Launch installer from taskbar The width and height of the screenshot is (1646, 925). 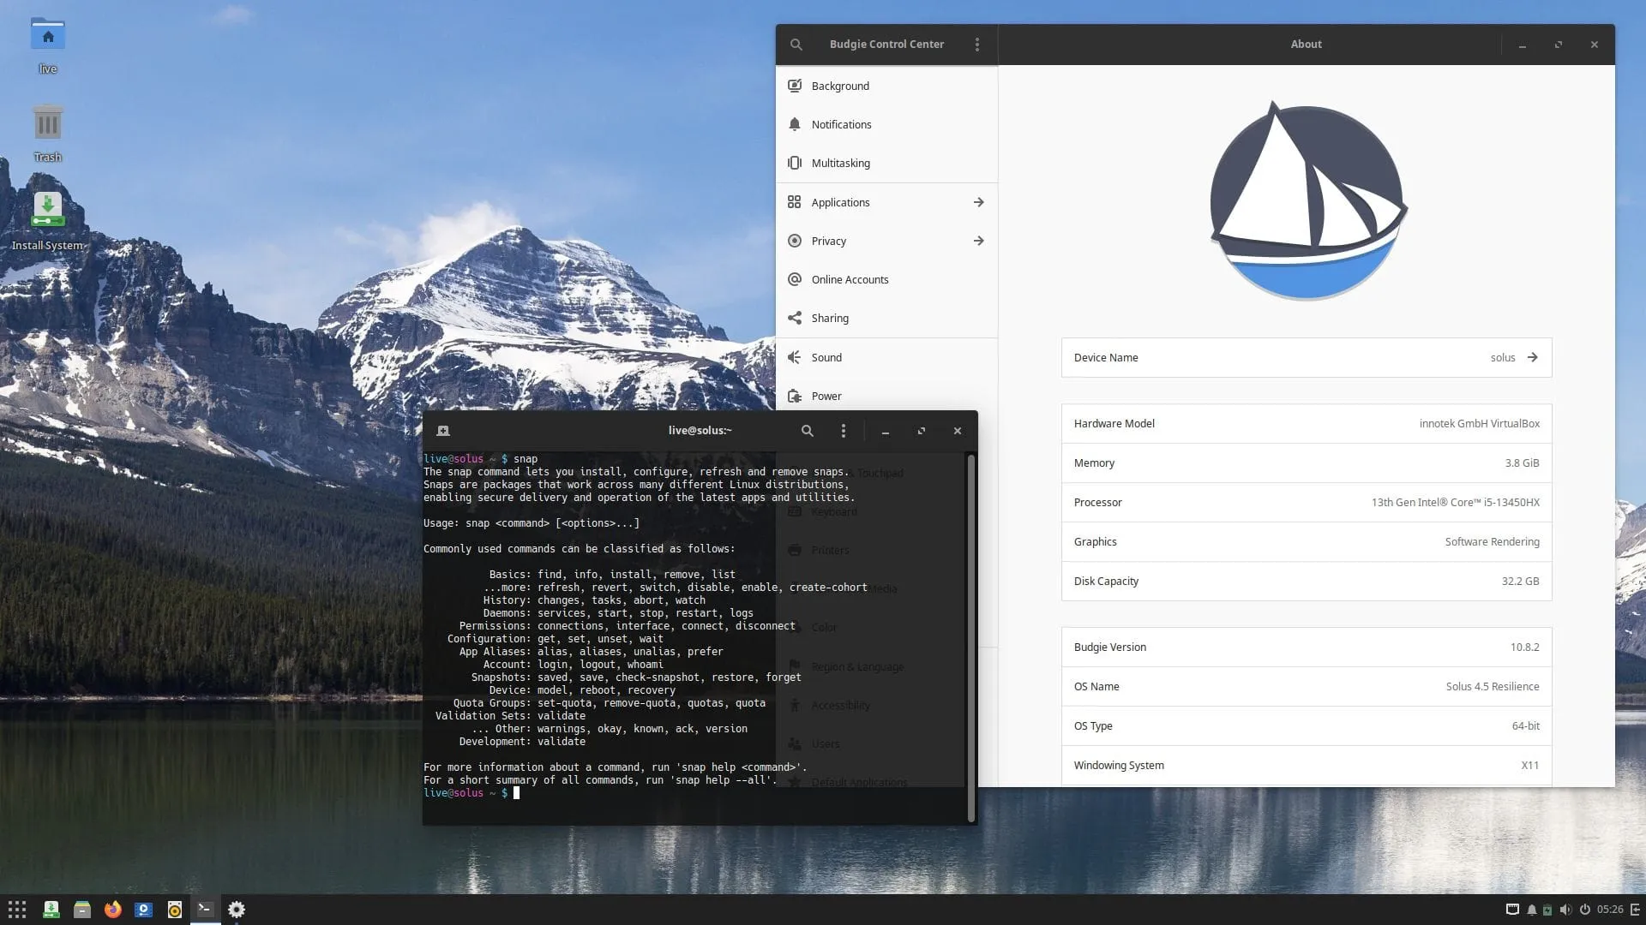pyautogui.click(x=51, y=910)
